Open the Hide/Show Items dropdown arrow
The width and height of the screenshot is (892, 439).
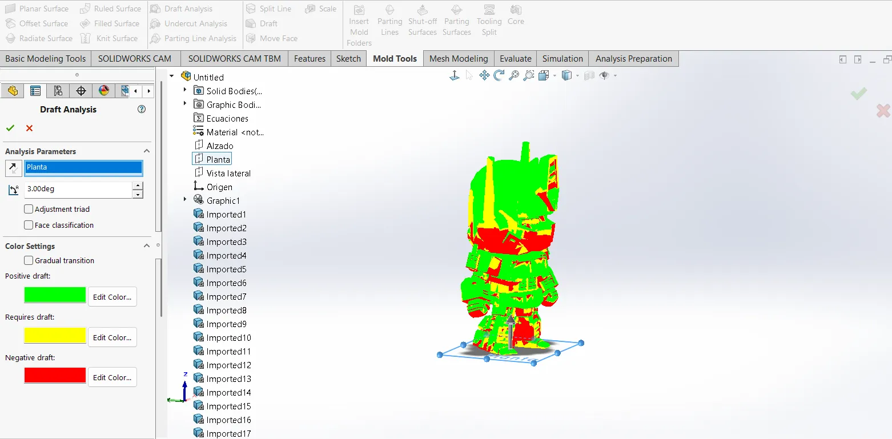pyautogui.click(x=615, y=76)
